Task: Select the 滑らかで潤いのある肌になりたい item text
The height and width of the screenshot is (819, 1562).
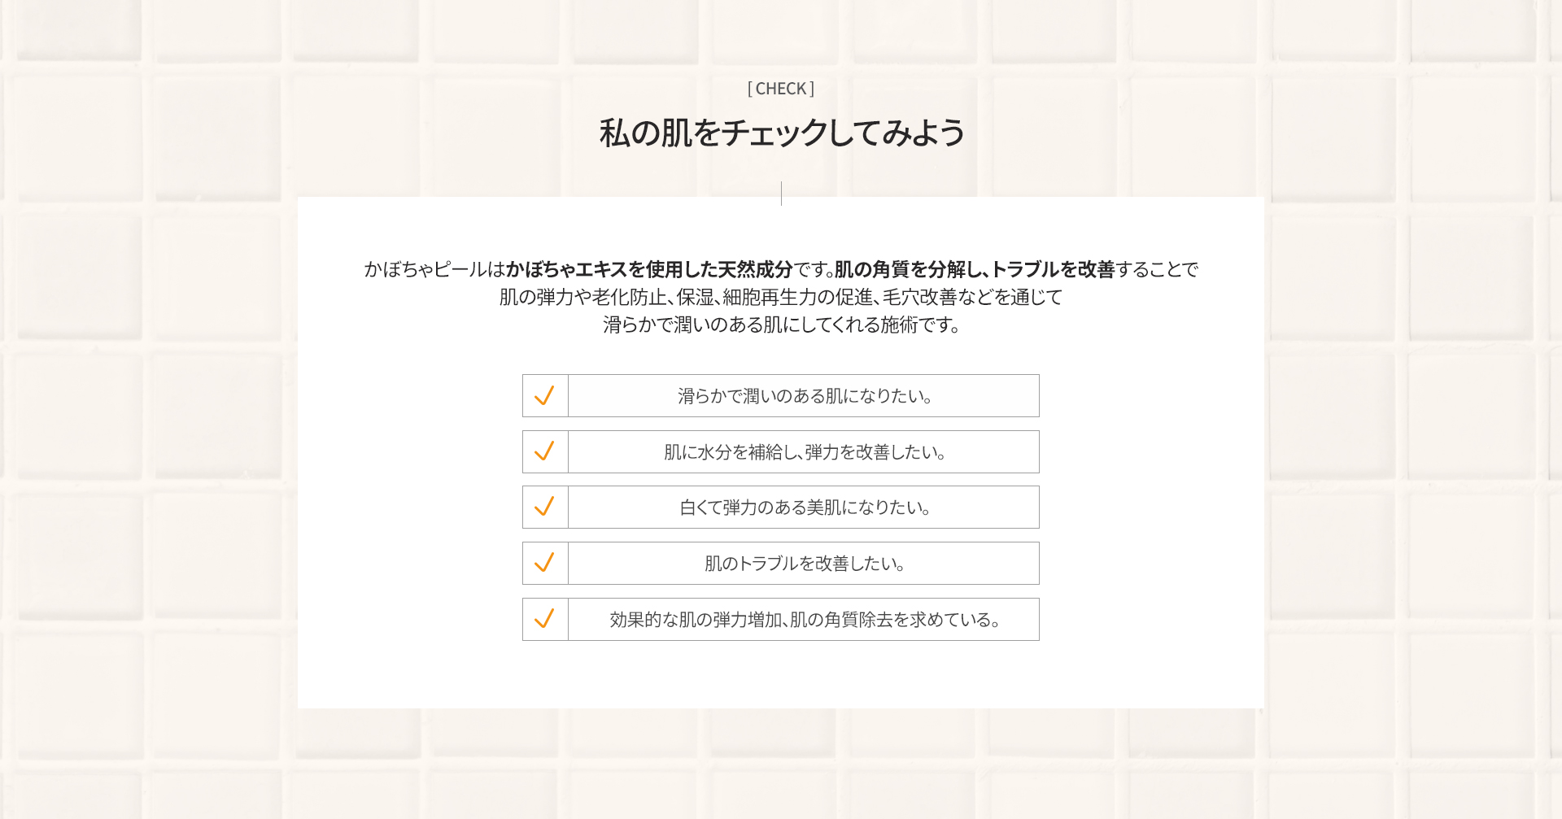Action: click(805, 396)
